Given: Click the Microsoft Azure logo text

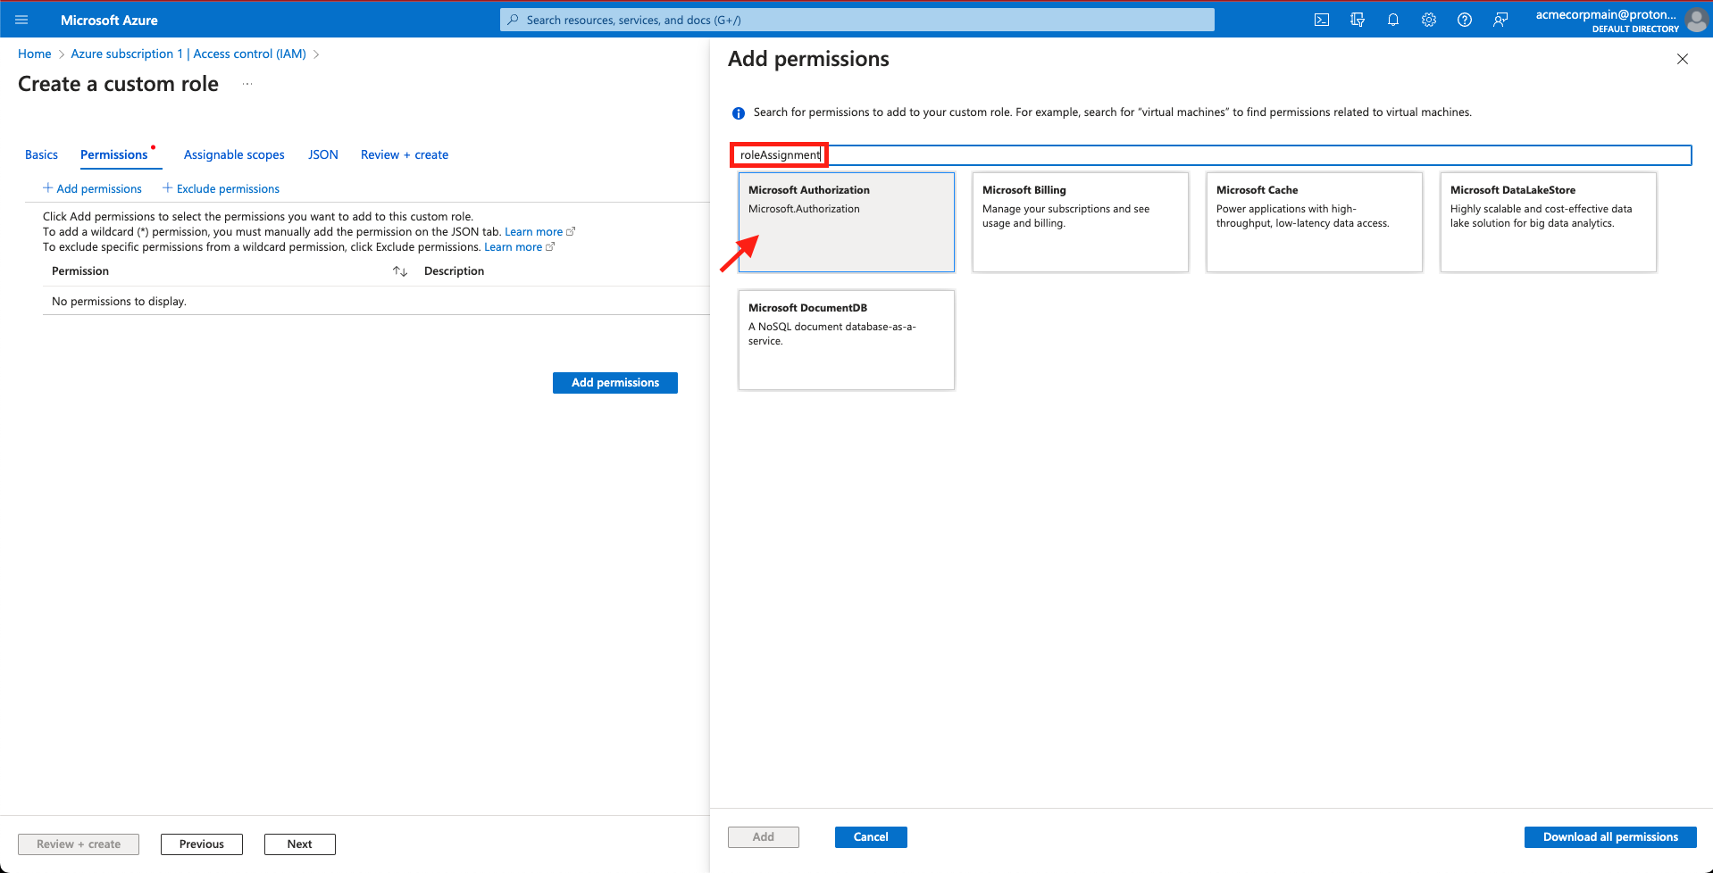Looking at the screenshot, I should click(x=109, y=20).
